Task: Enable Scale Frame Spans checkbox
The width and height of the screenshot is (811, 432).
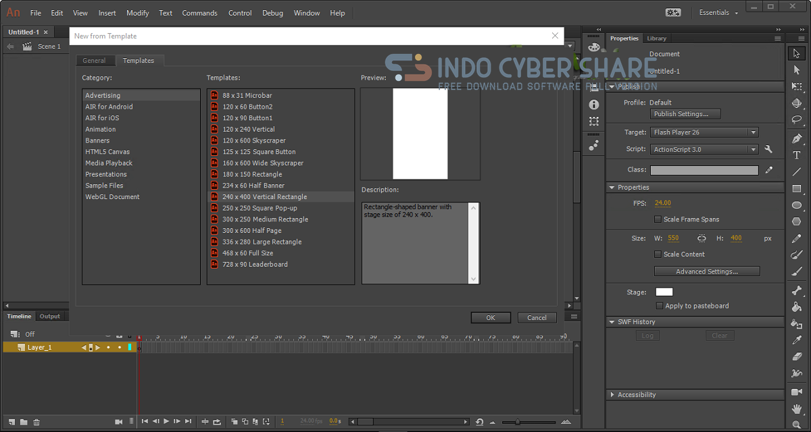Action: point(658,219)
